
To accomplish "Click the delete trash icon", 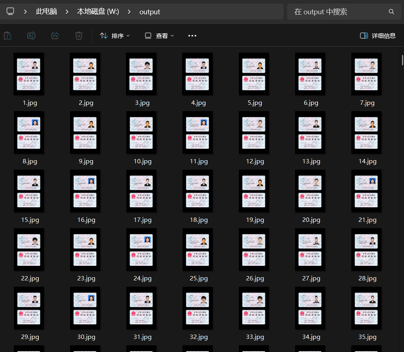I will pos(79,36).
